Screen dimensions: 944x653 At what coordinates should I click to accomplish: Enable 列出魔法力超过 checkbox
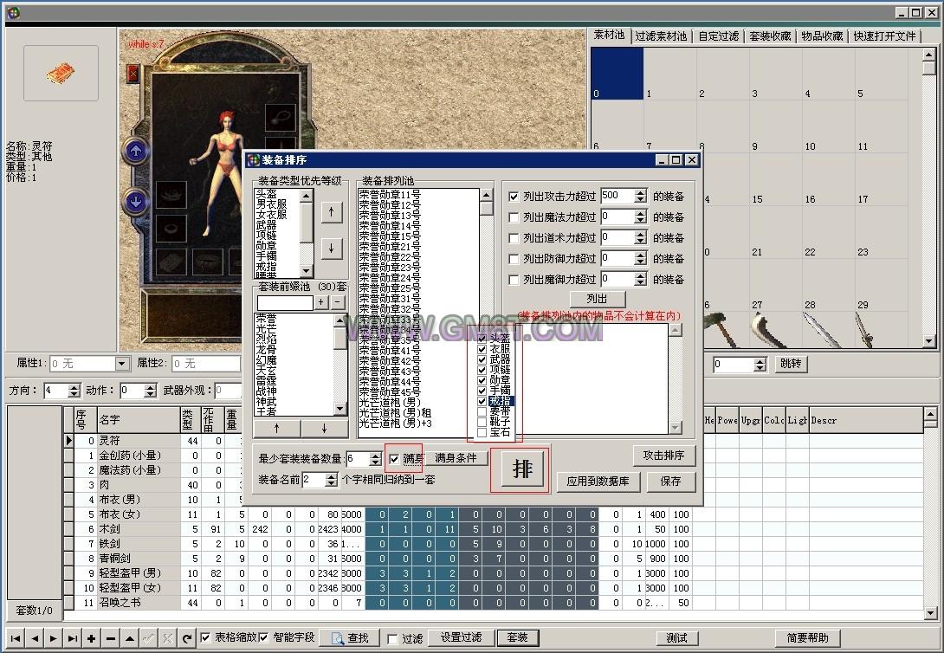coord(514,217)
